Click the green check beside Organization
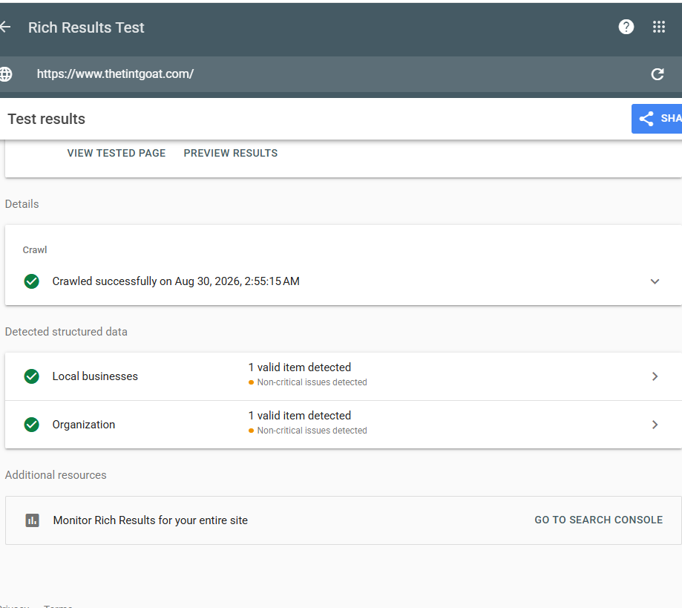Screen dimensions: 682x608 (x=31, y=425)
